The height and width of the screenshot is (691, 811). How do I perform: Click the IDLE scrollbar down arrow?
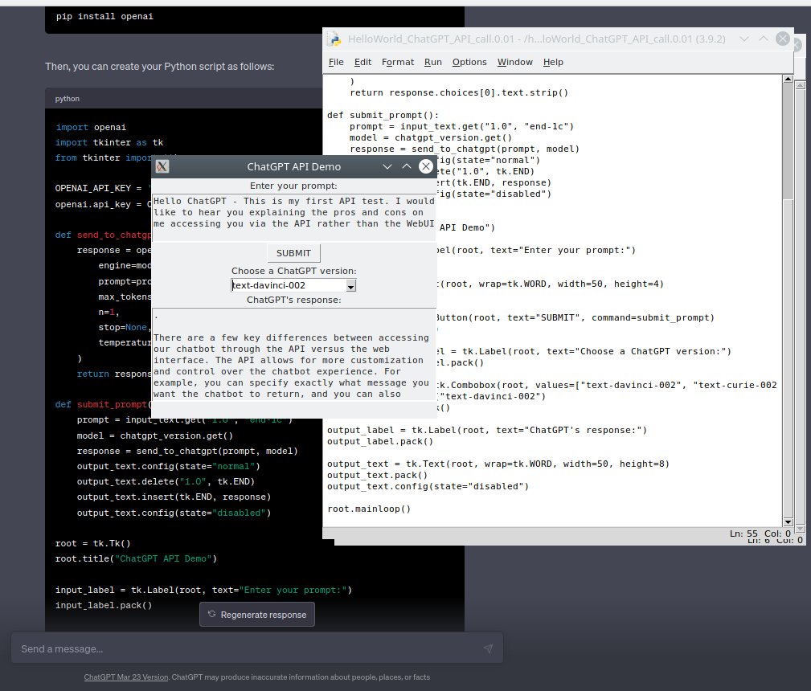click(788, 522)
